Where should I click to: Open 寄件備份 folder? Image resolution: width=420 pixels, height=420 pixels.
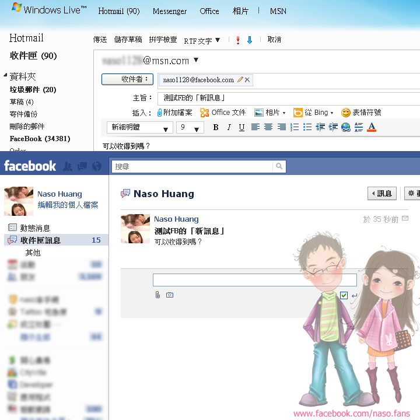tap(23, 114)
